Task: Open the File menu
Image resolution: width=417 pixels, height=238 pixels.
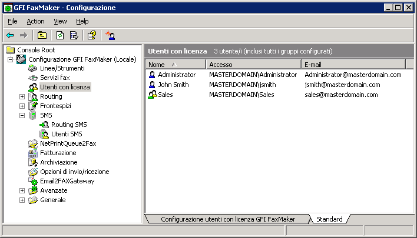Action: 12,21
